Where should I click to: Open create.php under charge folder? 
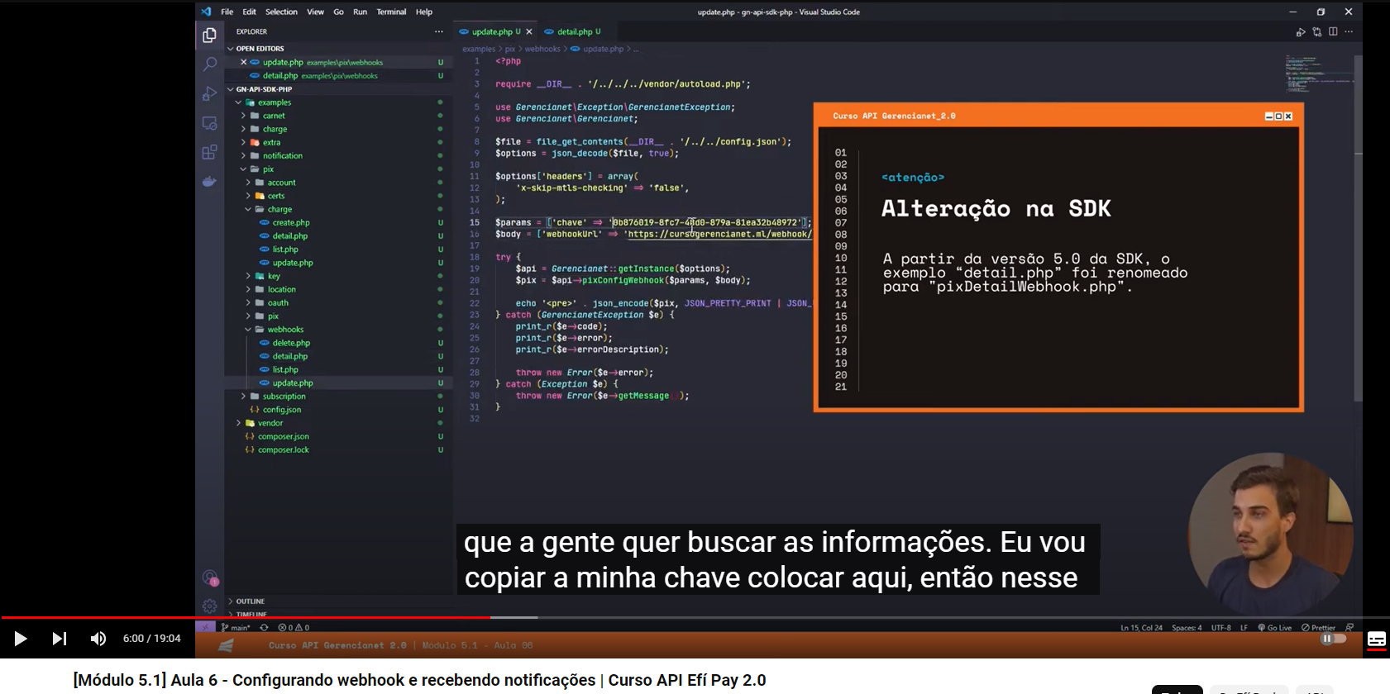coord(291,223)
